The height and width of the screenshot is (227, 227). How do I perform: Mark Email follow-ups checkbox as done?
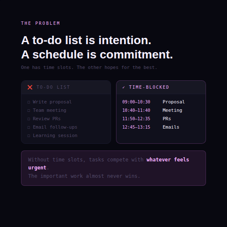(x=29, y=127)
